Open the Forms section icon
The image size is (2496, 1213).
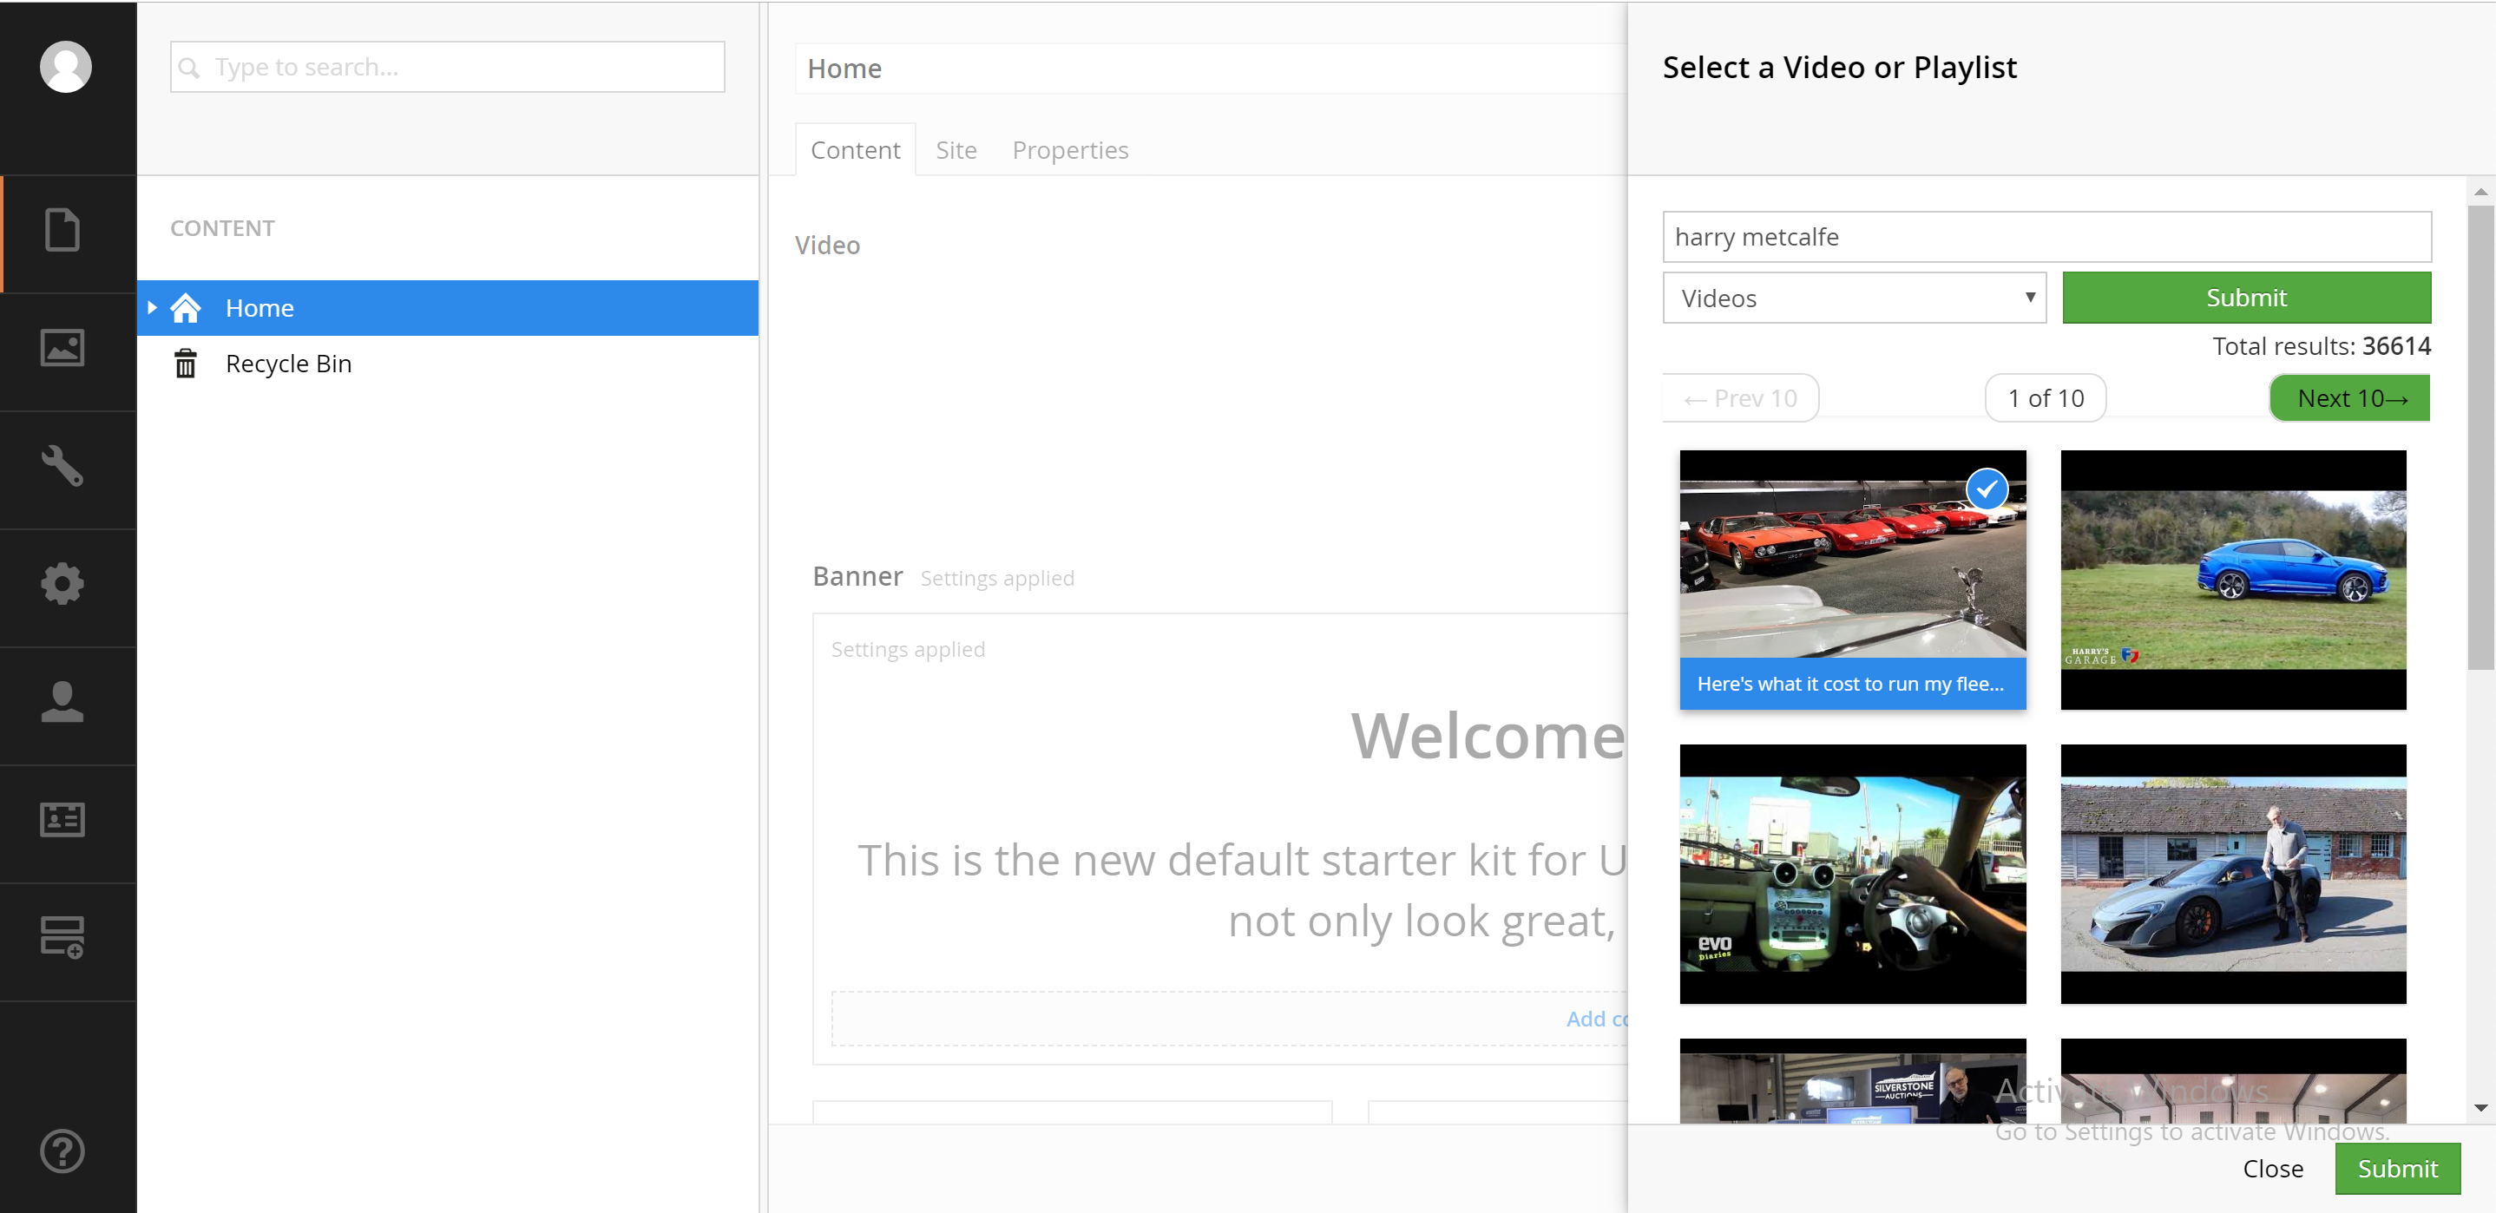[x=63, y=937]
